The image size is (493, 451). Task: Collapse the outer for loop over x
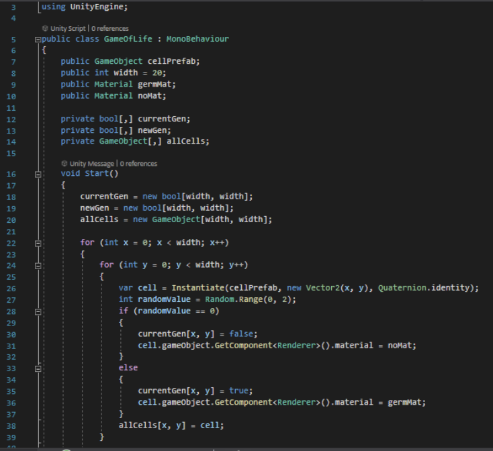pyautogui.click(x=38, y=244)
